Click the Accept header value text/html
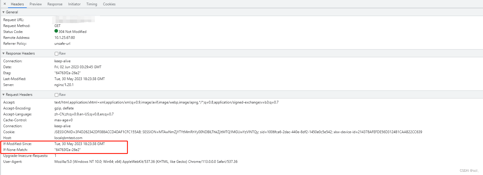 [167, 102]
